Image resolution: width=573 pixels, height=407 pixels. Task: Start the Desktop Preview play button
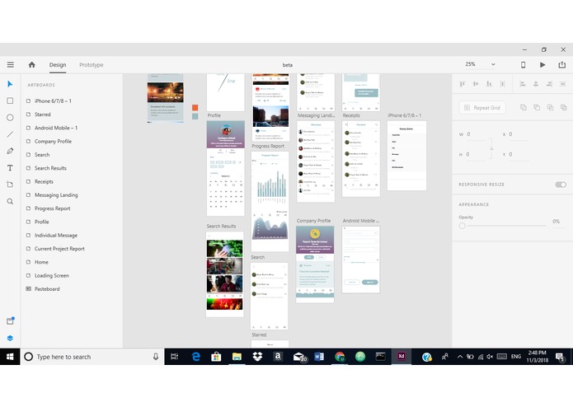[542, 64]
